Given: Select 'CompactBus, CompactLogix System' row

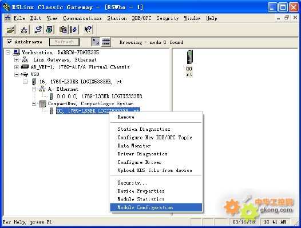Looking at the screenshot, I should (x=90, y=103).
